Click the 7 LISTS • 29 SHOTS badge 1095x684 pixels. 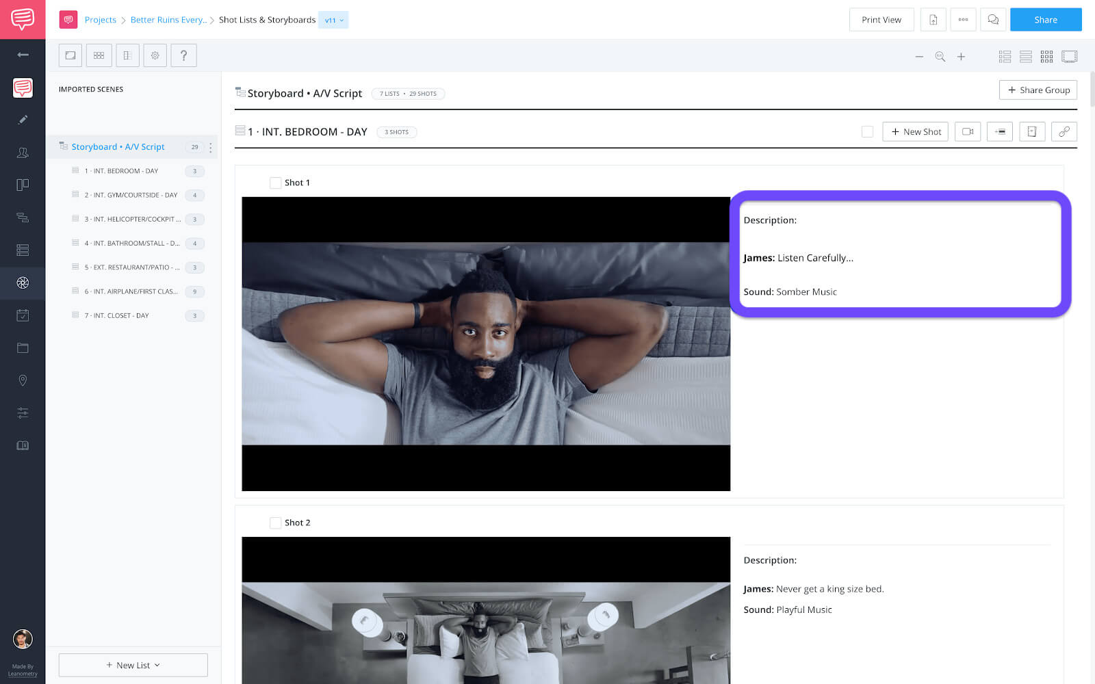408,94
